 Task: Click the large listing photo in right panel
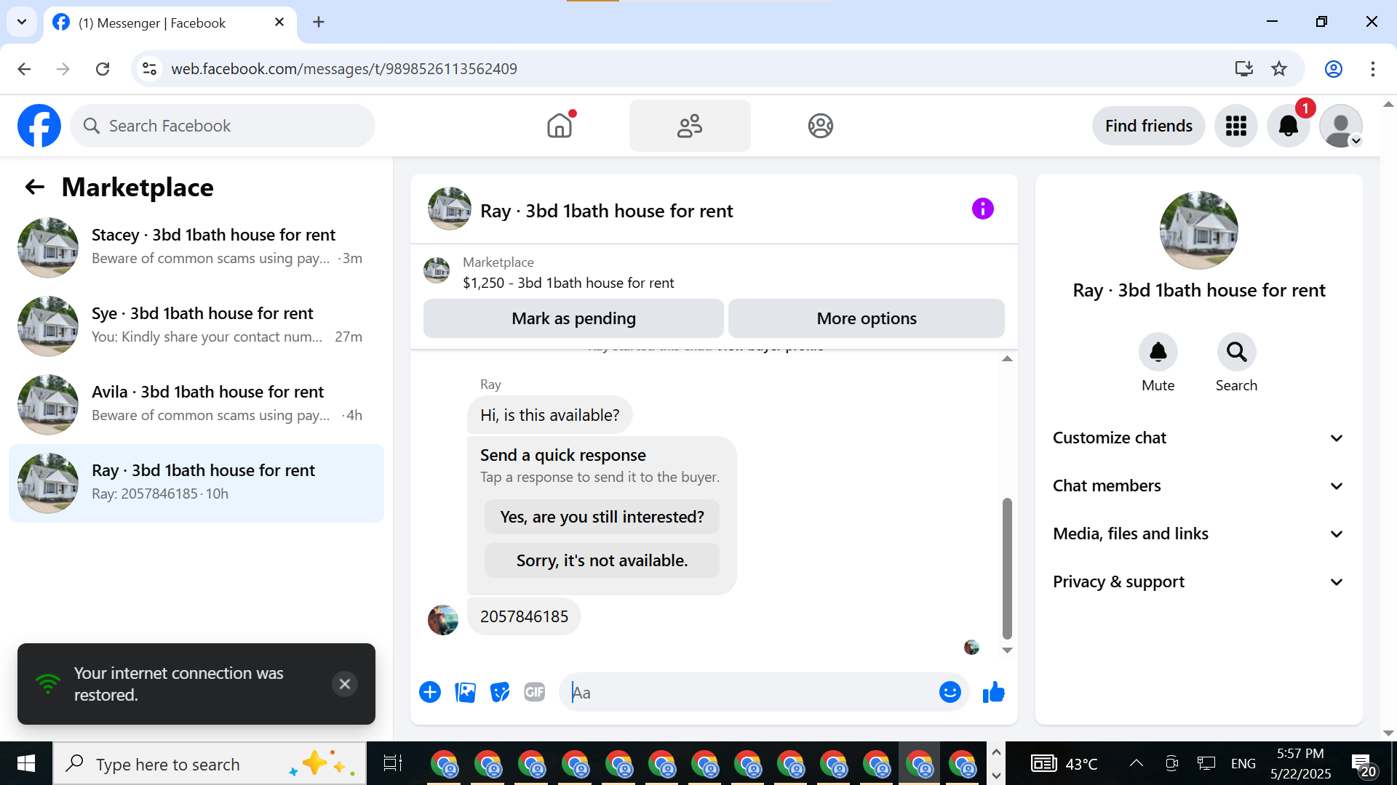[x=1198, y=230]
